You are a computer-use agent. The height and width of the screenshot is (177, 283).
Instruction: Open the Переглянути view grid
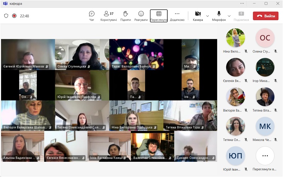(159, 16)
